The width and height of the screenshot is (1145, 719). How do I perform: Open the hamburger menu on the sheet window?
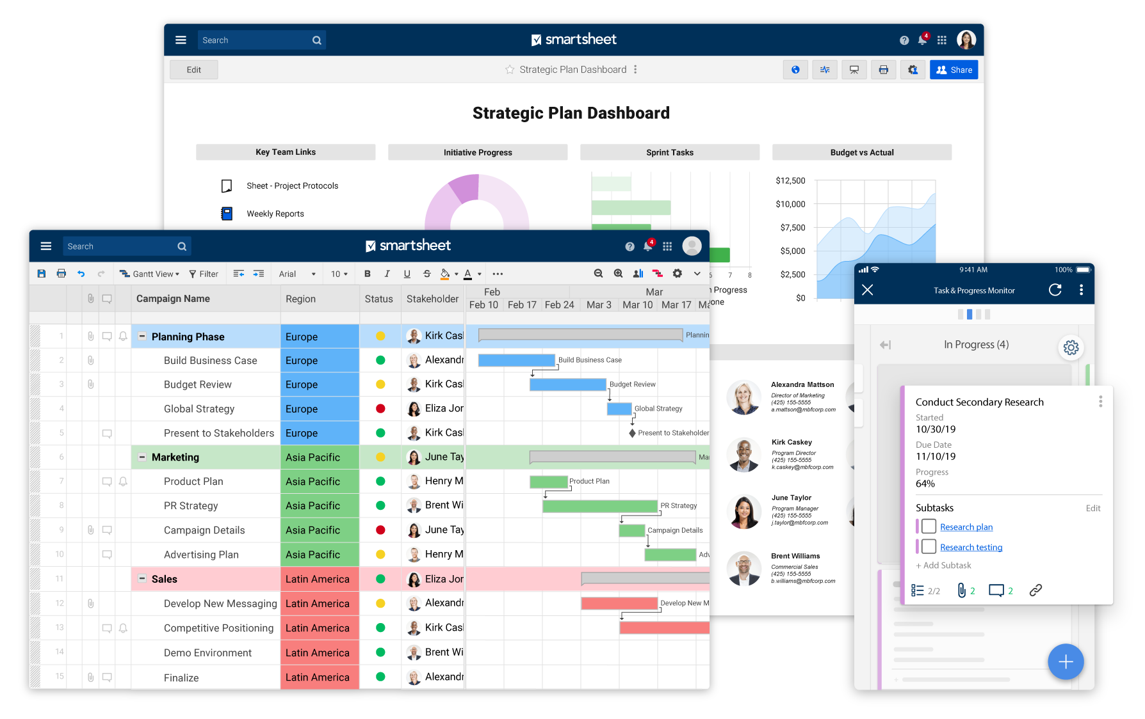[45, 246]
